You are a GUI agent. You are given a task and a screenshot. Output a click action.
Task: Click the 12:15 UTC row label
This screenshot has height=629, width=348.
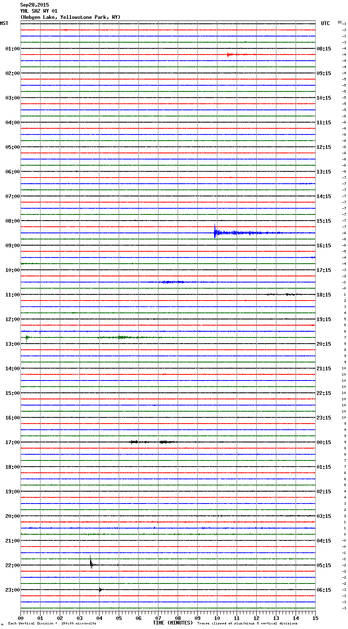point(324,147)
